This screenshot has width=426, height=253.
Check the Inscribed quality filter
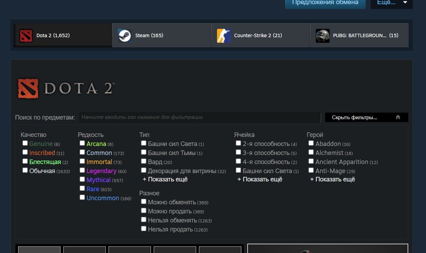tap(25, 152)
